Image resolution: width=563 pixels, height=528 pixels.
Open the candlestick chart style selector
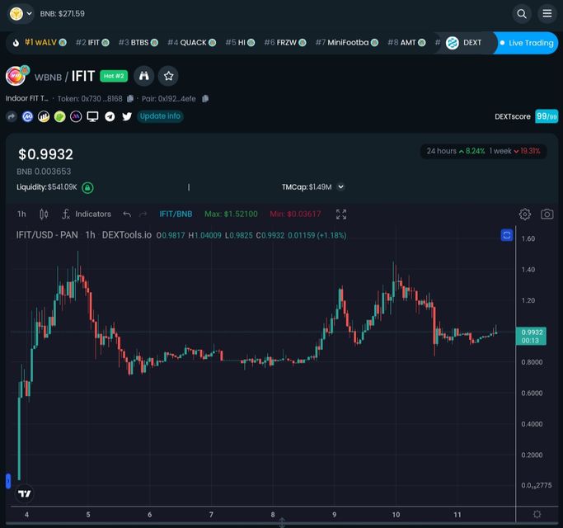tap(44, 214)
